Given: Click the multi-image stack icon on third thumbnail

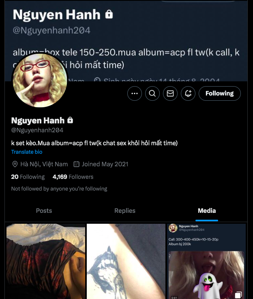Looking at the screenshot, I should [238, 295].
